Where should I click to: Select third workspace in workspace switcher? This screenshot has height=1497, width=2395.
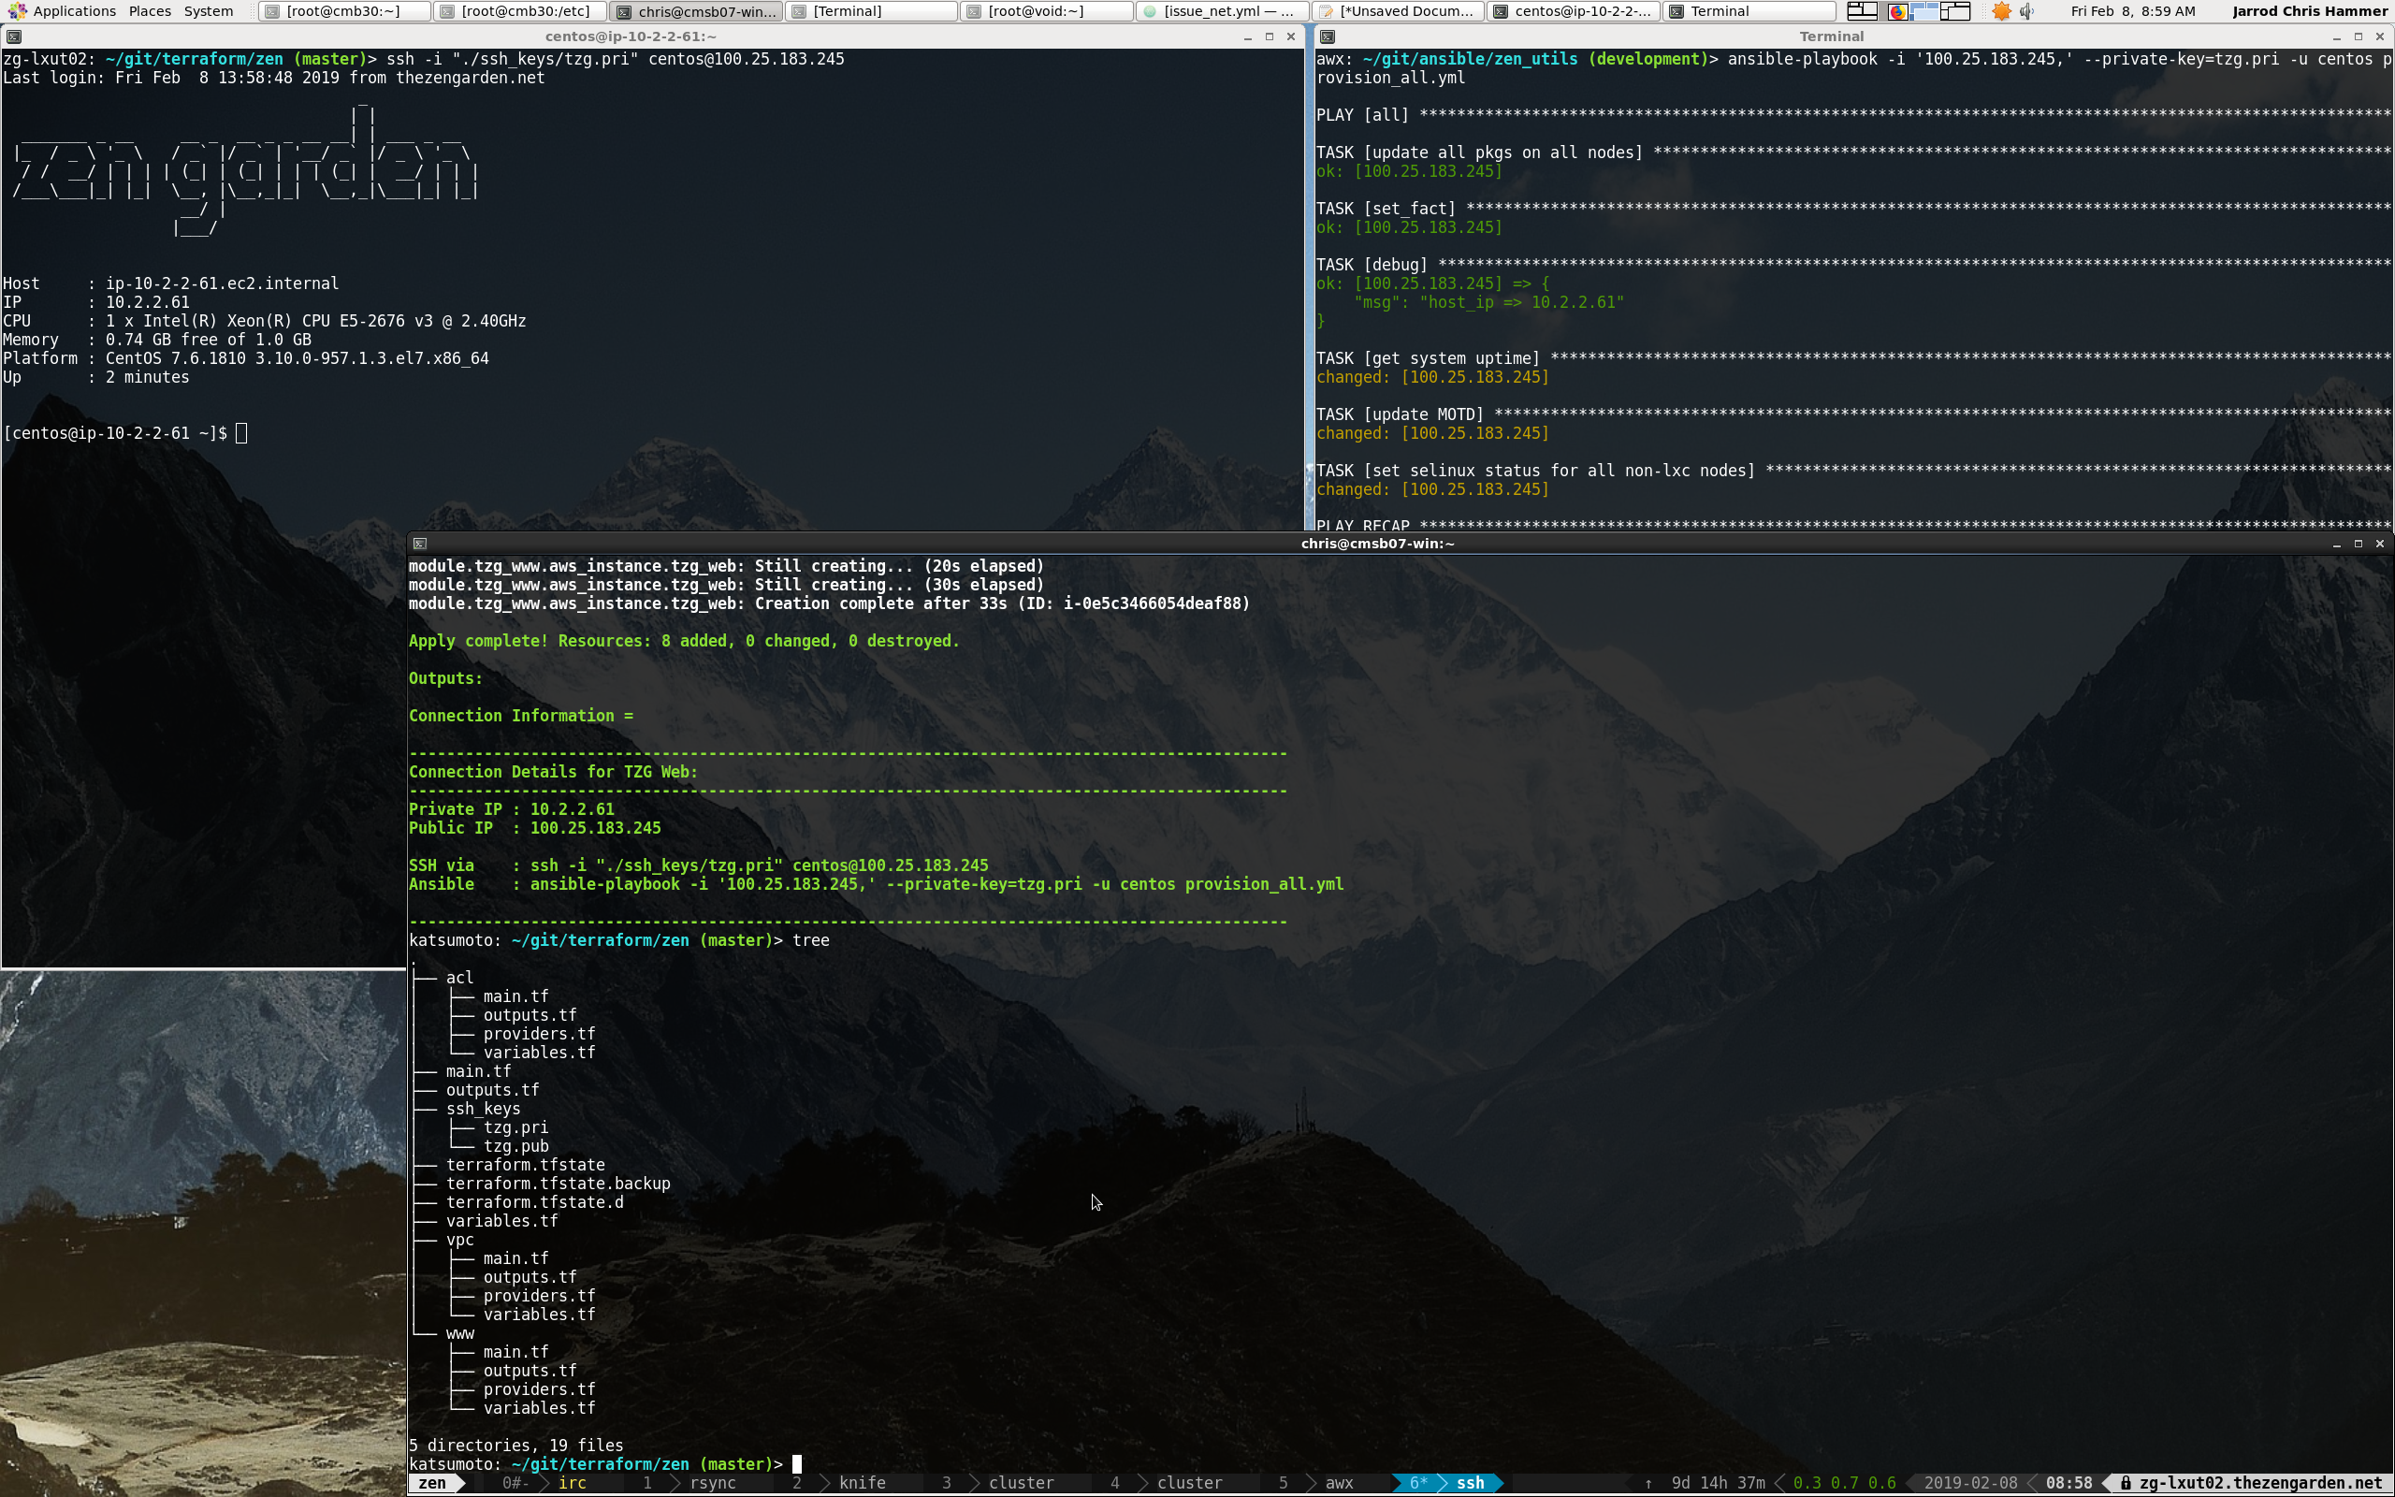click(1925, 11)
